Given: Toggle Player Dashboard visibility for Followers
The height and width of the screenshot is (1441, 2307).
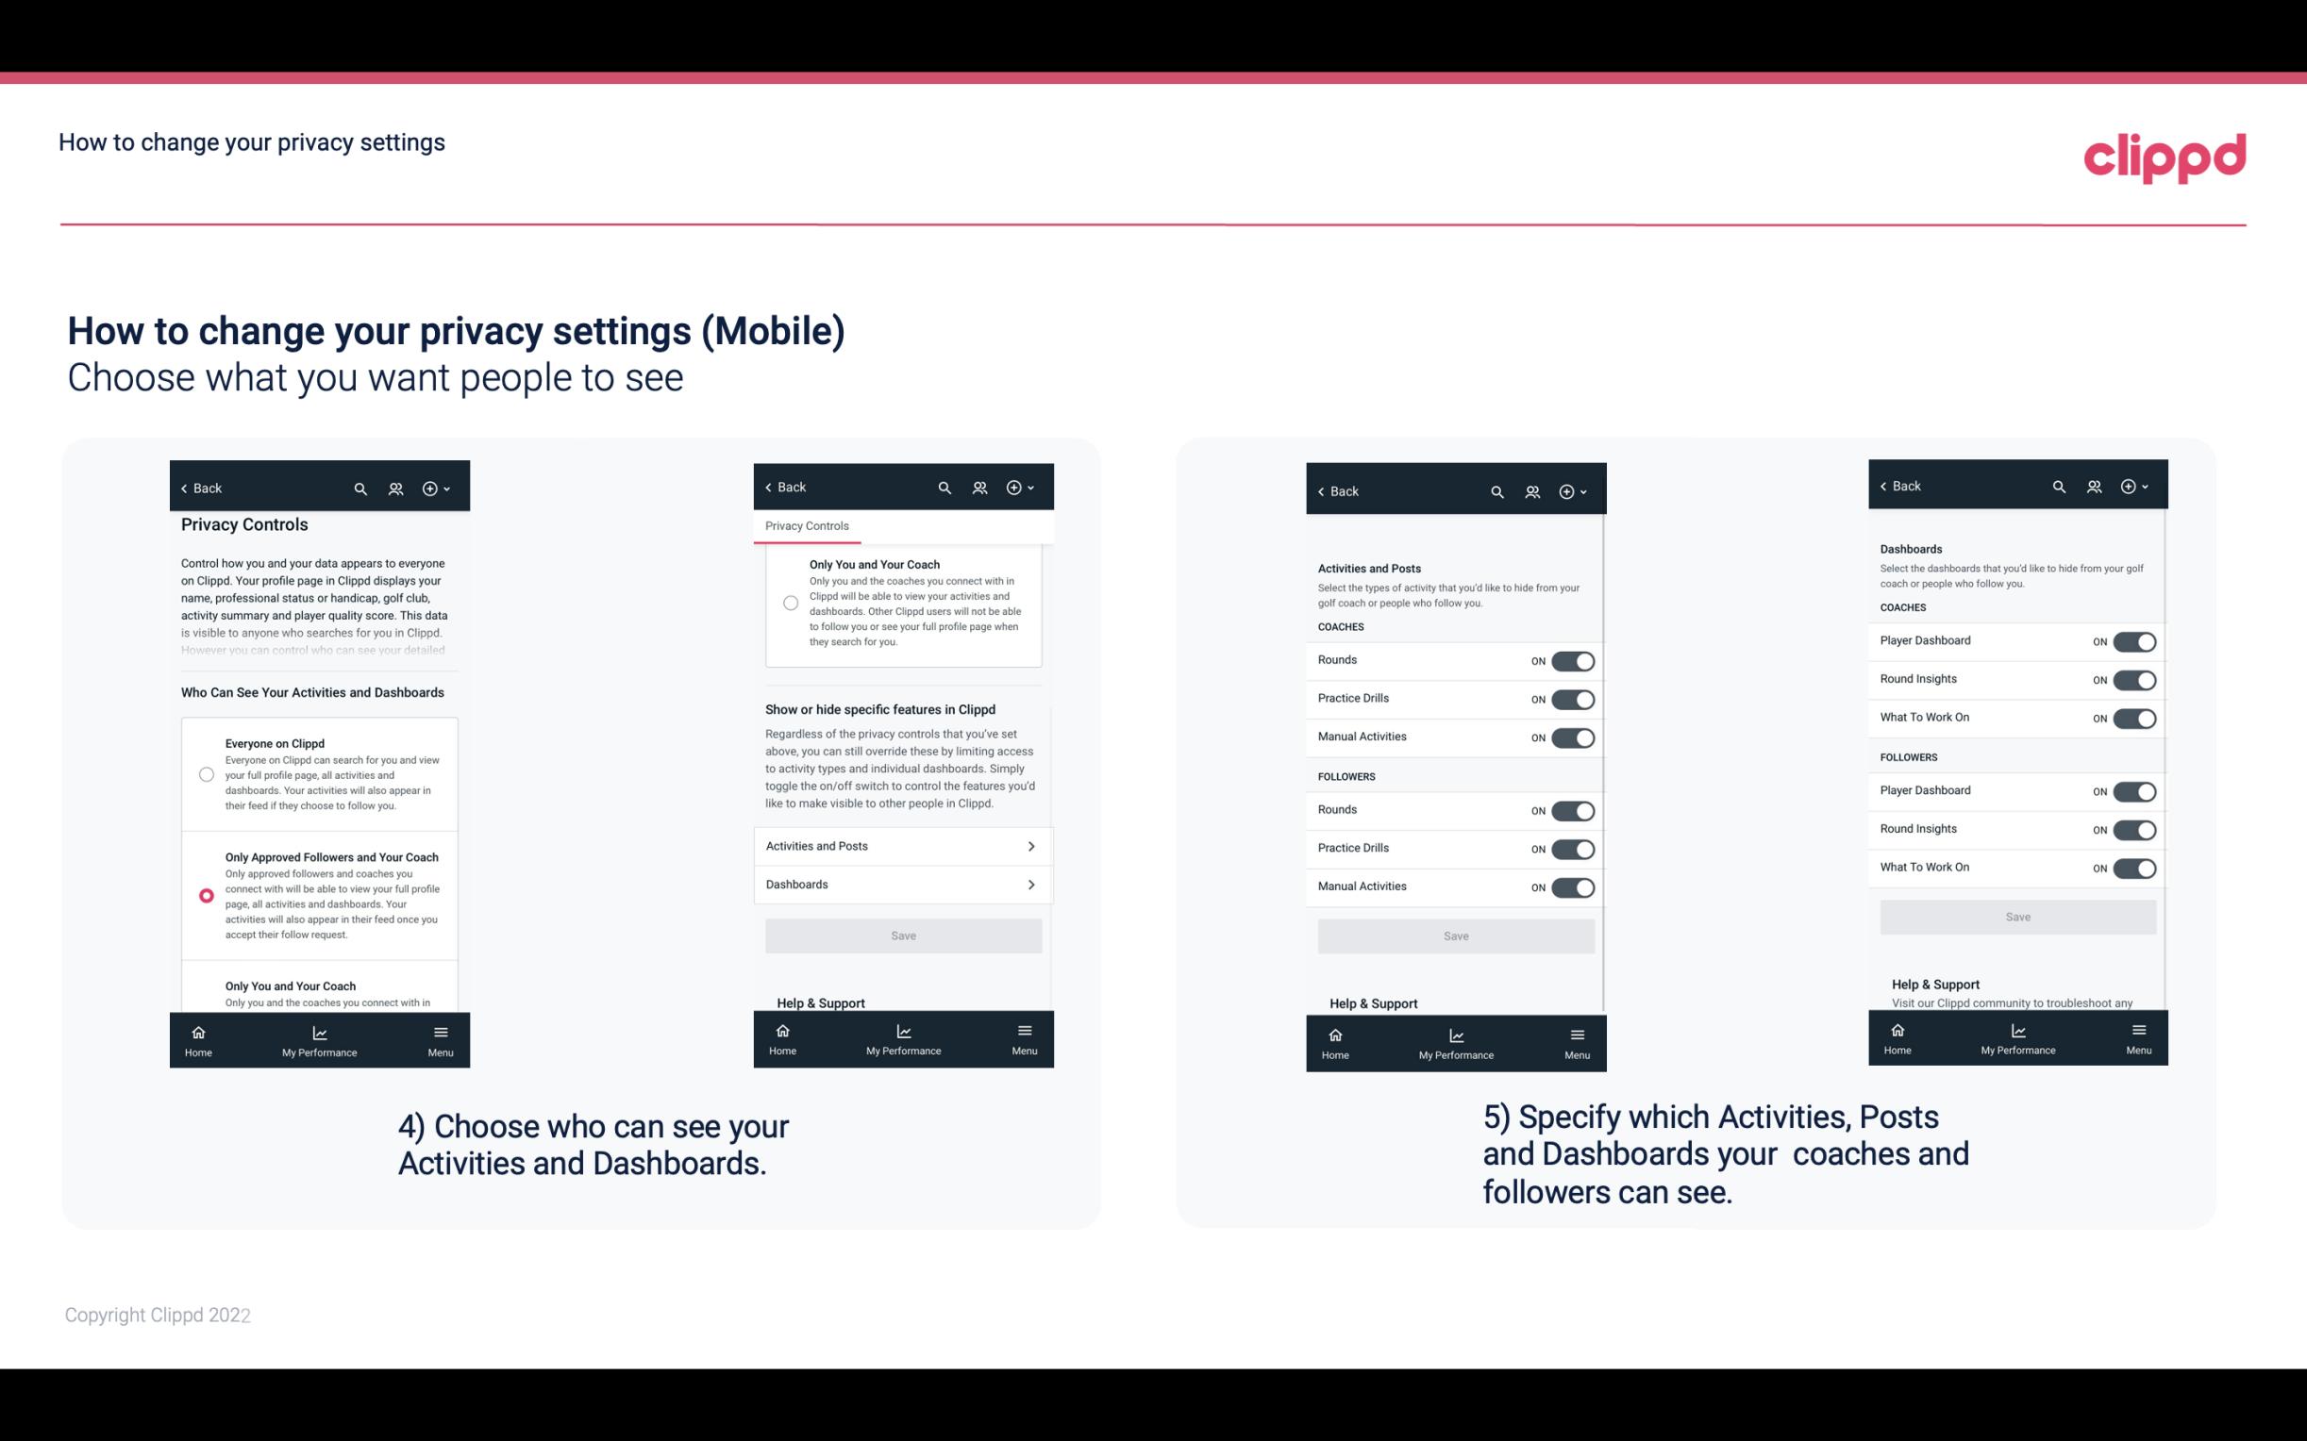Looking at the screenshot, I should (x=2132, y=790).
